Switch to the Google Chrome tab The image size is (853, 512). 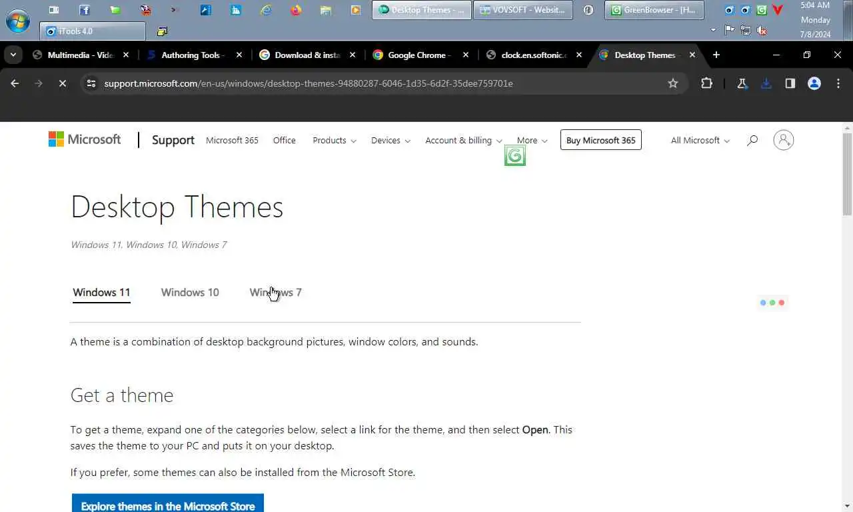(420, 55)
